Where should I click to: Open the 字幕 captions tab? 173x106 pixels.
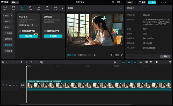55,8
